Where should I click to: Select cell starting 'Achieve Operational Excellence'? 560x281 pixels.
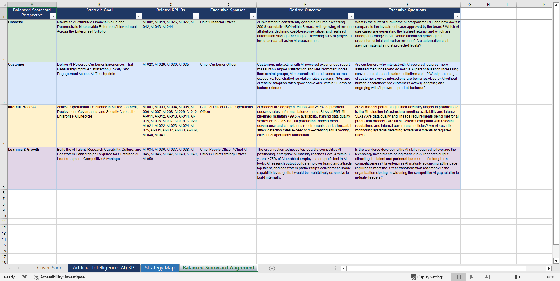[99, 126]
